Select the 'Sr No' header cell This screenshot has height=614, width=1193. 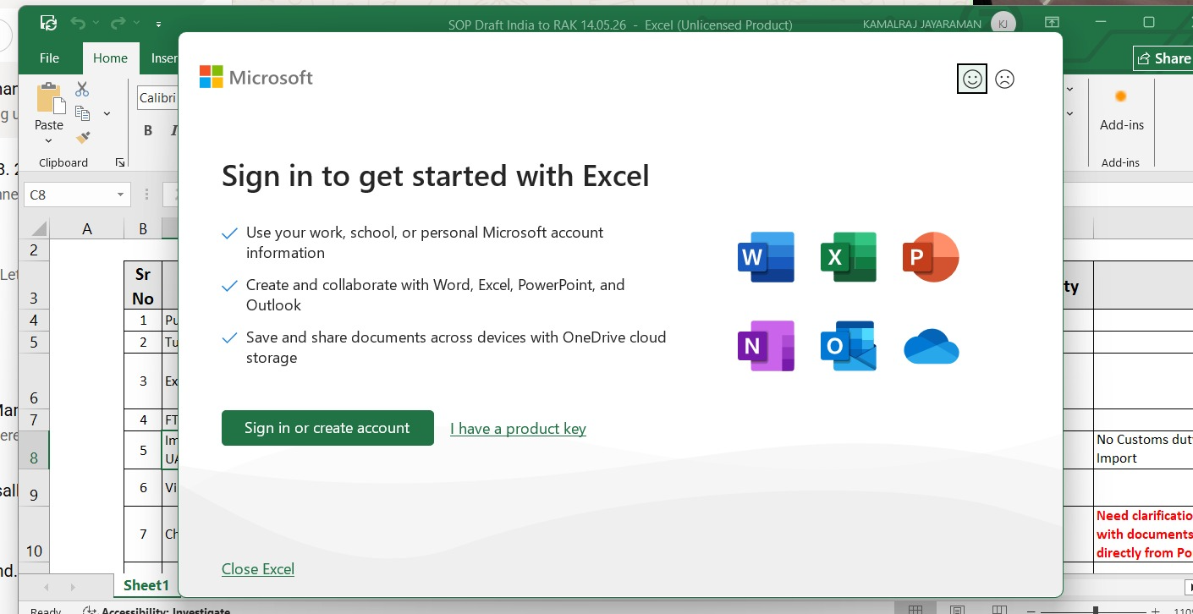(143, 286)
